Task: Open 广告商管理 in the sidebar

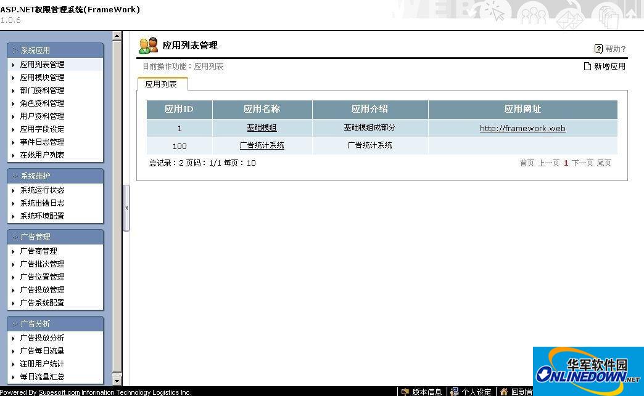Action: point(39,251)
